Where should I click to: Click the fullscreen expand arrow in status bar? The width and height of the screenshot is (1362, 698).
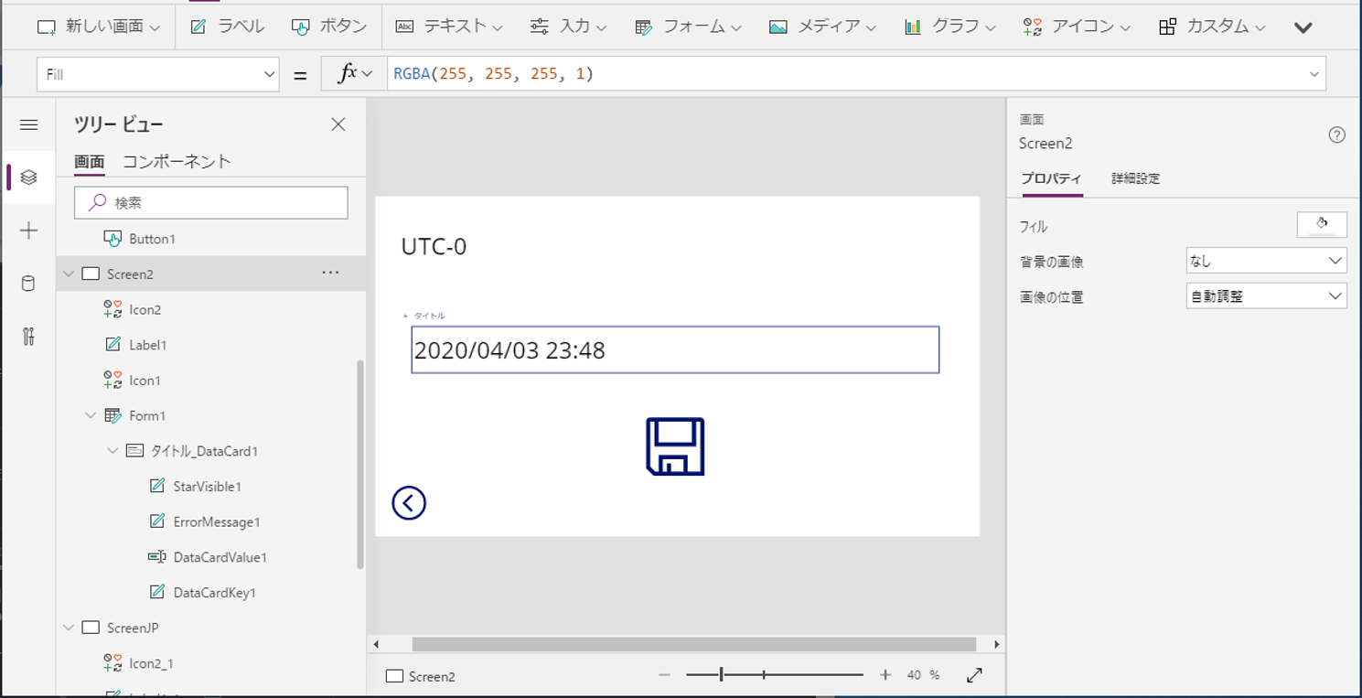(x=973, y=675)
